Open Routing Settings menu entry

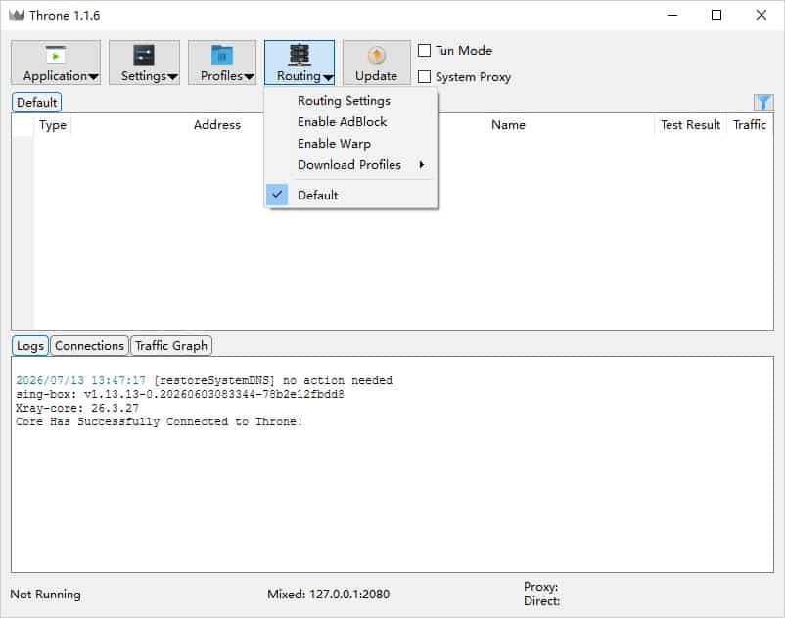351,101
